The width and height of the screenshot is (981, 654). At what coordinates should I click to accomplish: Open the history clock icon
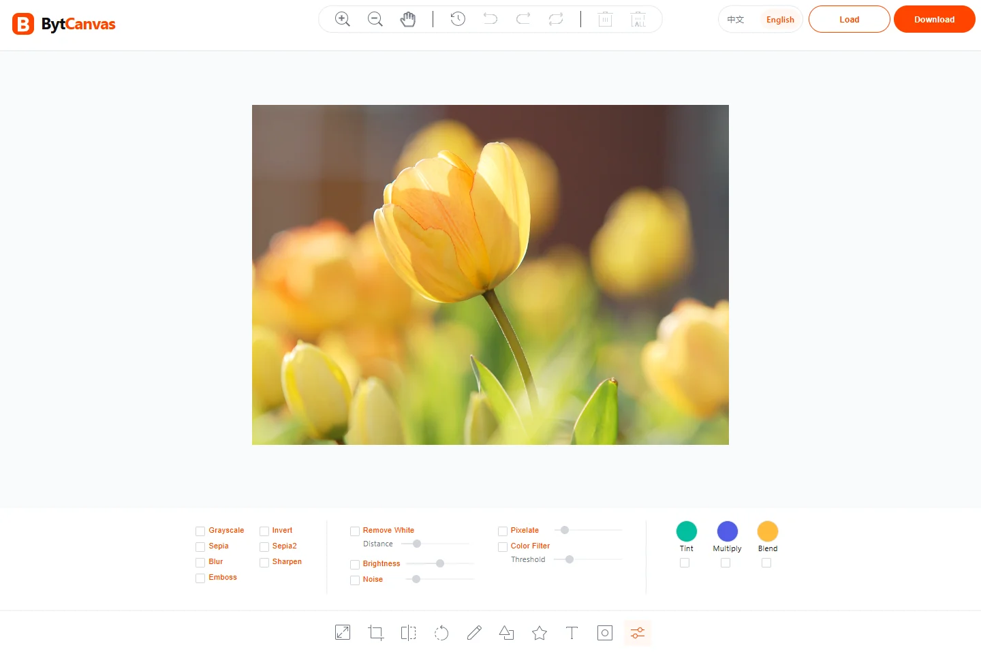tap(458, 19)
